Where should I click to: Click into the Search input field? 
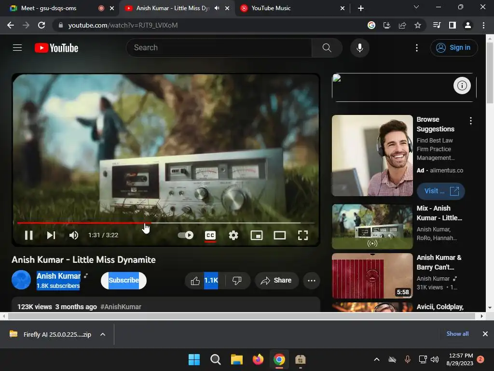point(219,48)
